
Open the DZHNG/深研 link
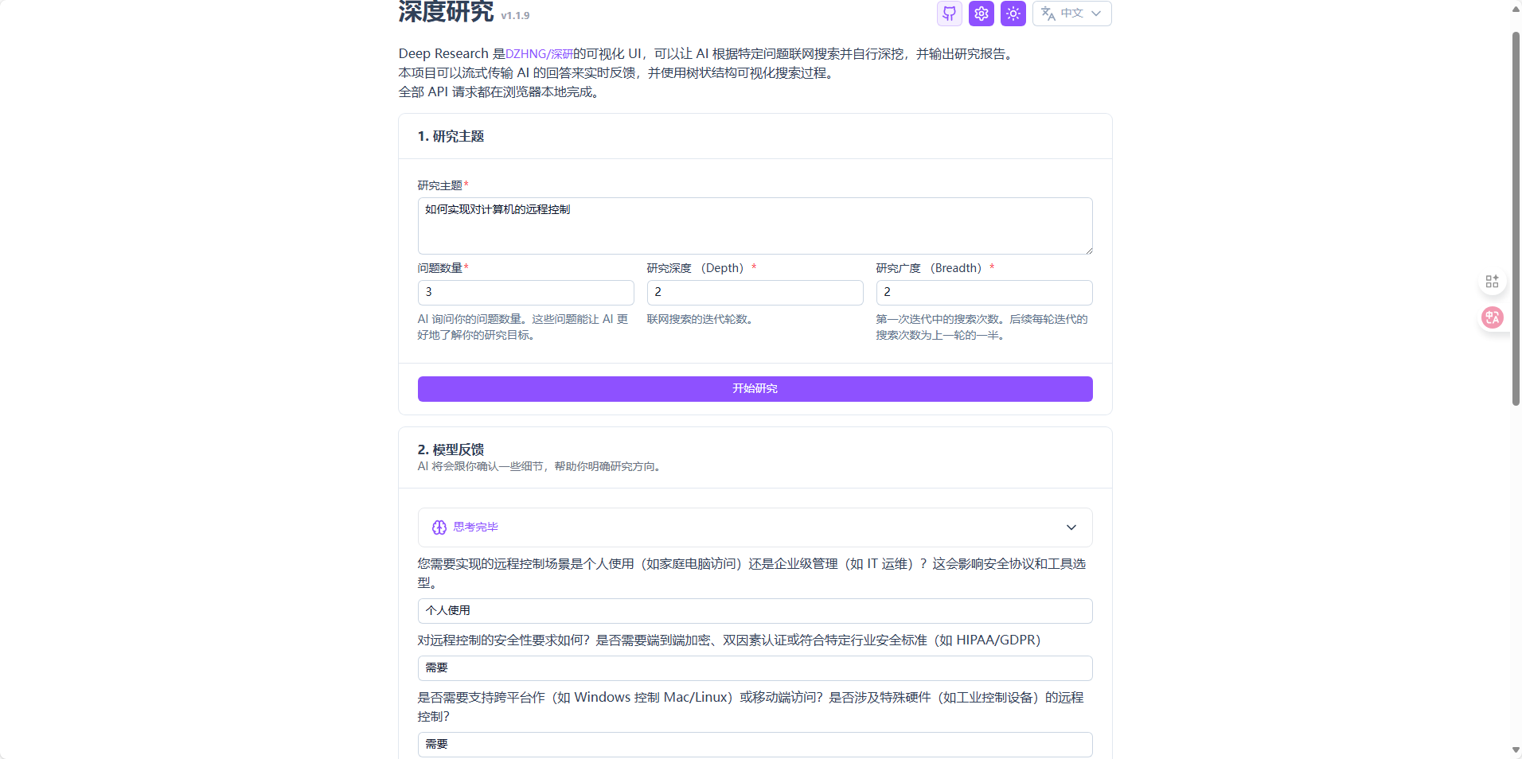[x=539, y=54]
